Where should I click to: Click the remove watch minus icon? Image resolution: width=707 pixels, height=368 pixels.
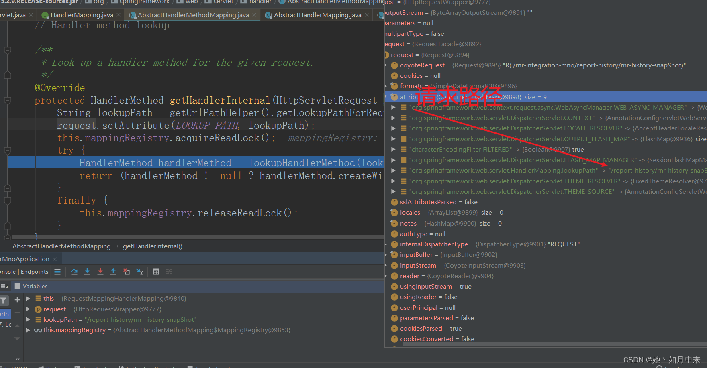coord(17,312)
